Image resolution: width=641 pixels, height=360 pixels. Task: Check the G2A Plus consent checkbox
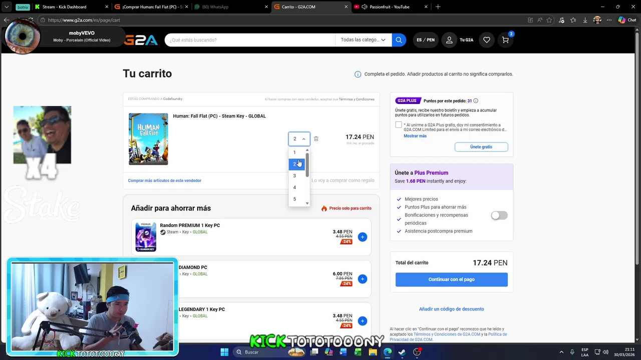399,125
